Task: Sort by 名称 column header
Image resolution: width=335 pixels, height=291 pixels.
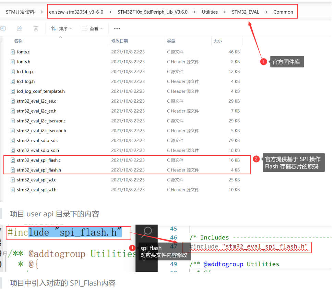Action: point(19,41)
